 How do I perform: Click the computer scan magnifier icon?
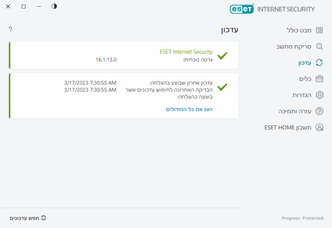point(319,47)
